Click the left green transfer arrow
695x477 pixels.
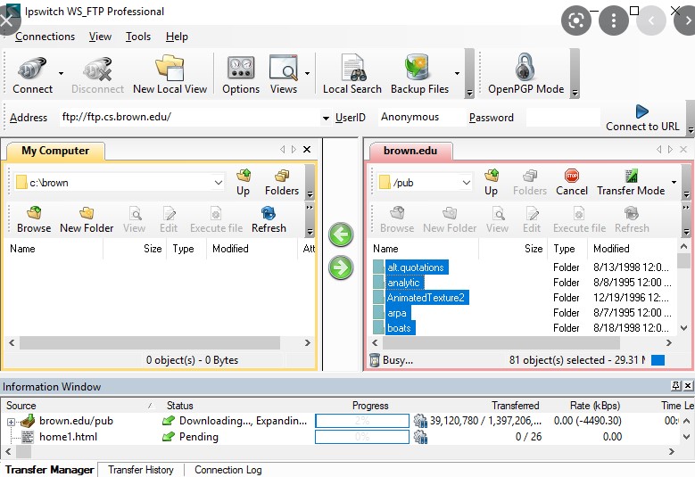pos(341,234)
